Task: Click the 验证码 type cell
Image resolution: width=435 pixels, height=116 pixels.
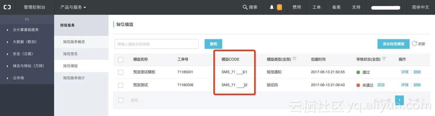Action: [x=272, y=85]
